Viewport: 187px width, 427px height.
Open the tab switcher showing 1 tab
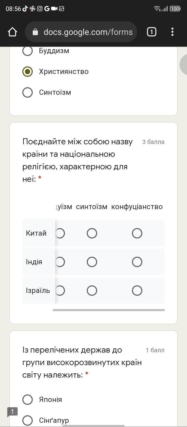152,32
